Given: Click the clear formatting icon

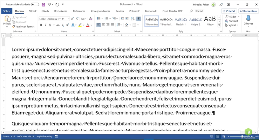Looking at the screenshot, I should tap(91, 19).
